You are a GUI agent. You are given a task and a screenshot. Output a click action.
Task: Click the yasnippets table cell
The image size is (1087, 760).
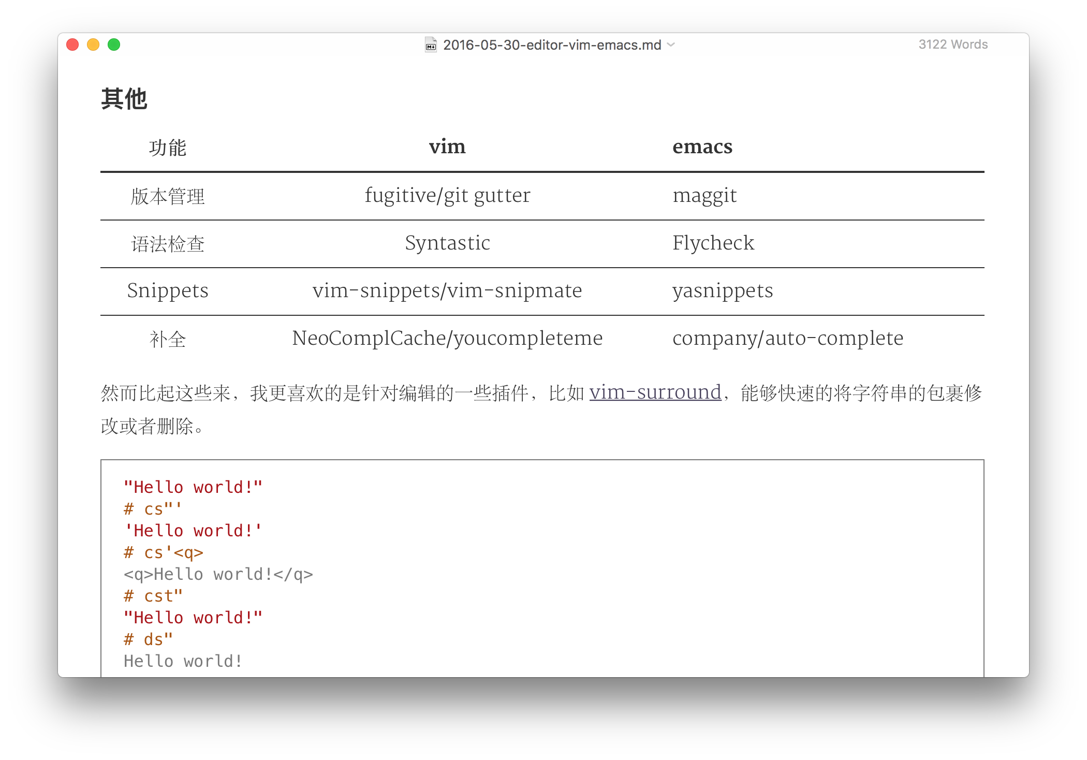[x=722, y=291]
